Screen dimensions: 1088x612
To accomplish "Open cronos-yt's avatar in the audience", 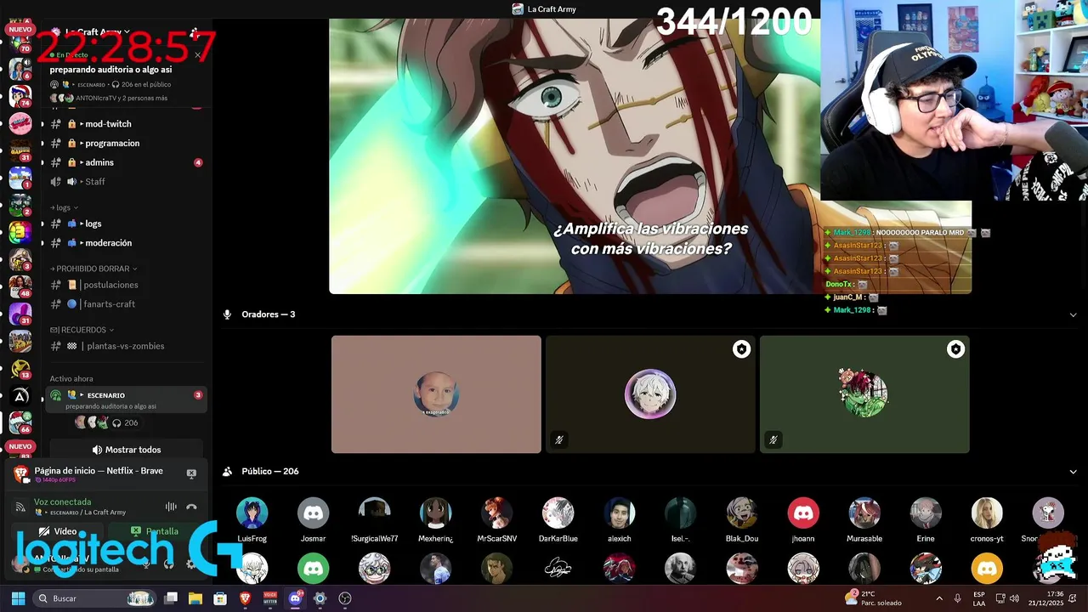I will (987, 513).
